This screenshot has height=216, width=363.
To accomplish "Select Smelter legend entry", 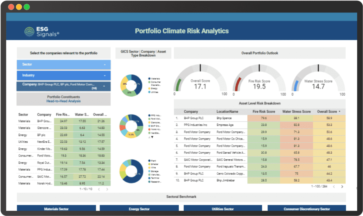I will 153,164.
